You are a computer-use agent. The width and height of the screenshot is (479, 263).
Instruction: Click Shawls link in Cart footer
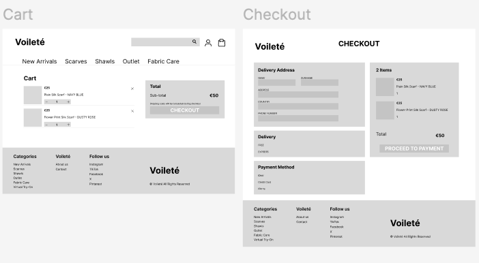tap(18, 173)
